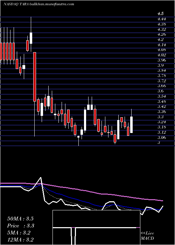Image resolution: width=175 pixels, height=245 pixels.
Task: Click the 3.72 price axis label
Action: tap(162, 81)
